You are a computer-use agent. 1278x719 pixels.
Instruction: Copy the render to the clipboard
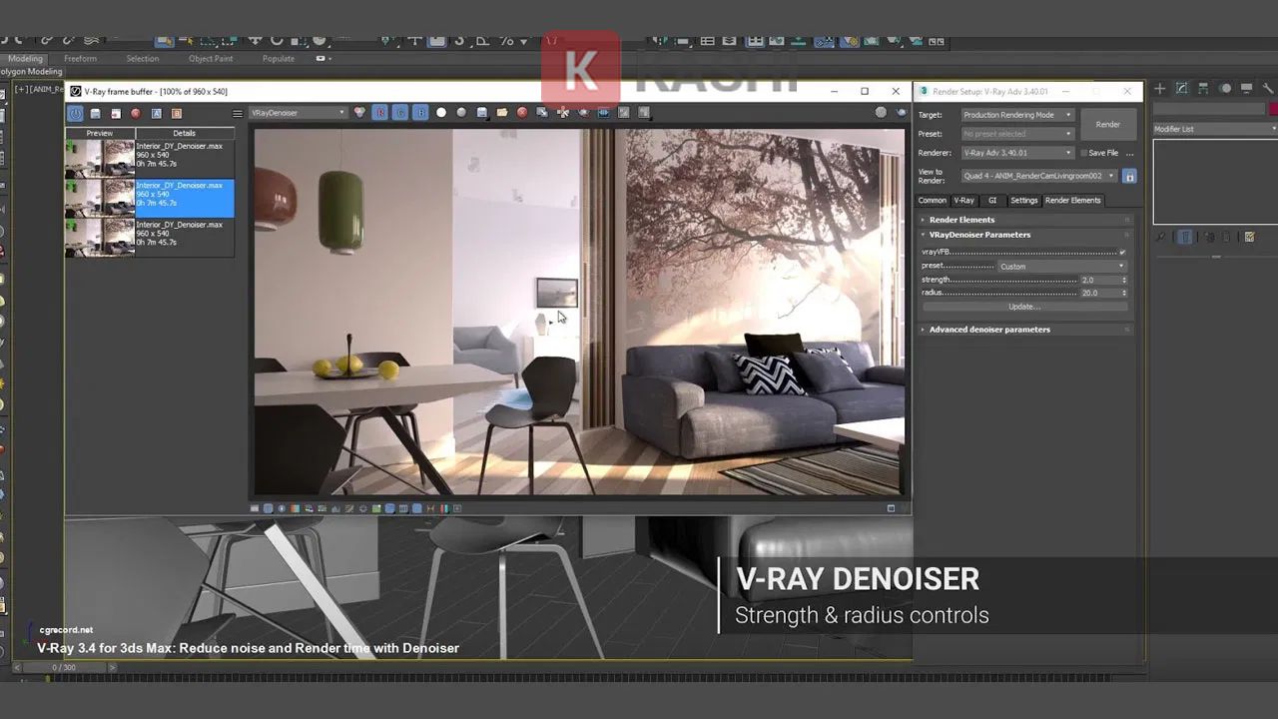pyautogui.click(x=541, y=112)
